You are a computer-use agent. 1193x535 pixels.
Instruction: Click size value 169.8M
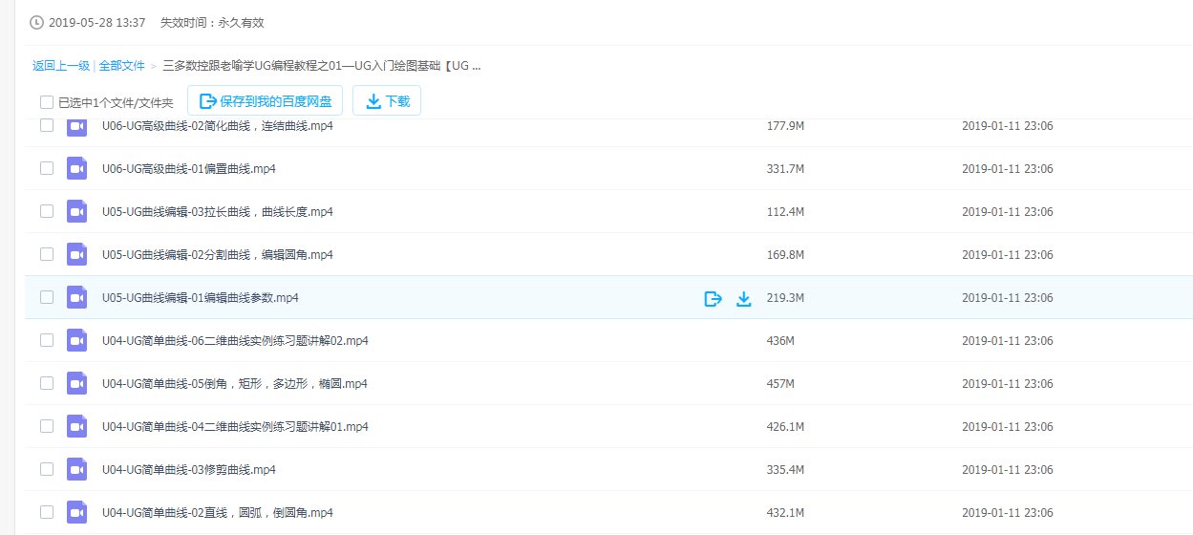[x=786, y=254]
